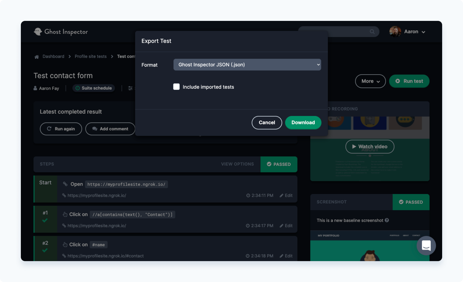Click the link icon in the Open step
The image size is (463, 282).
pos(65,184)
